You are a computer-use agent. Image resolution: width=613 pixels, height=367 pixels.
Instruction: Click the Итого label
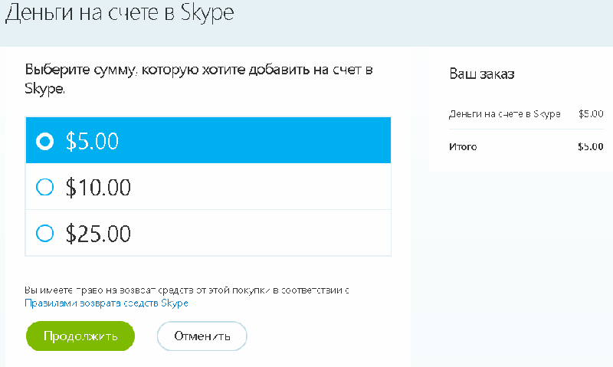[x=463, y=146]
